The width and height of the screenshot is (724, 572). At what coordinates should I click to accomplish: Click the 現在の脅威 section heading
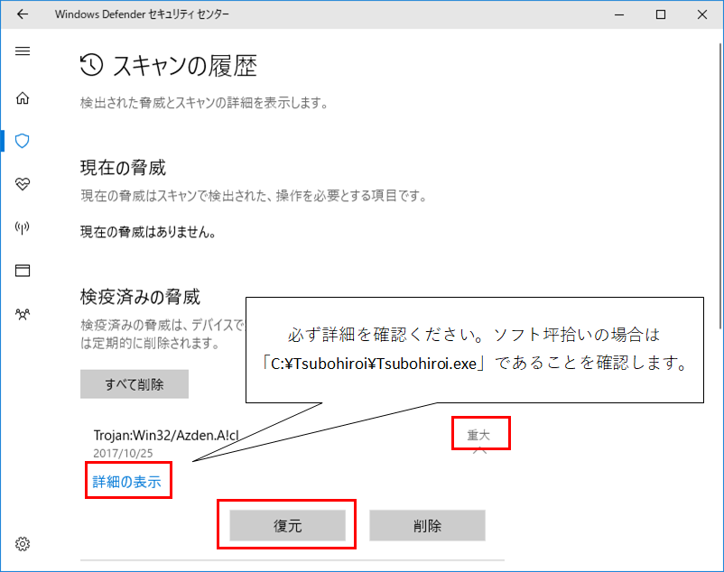tap(123, 168)
